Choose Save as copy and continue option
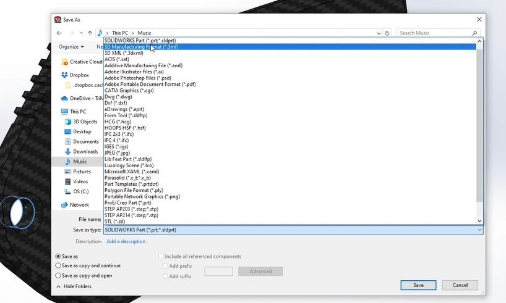Viewport: 506px width, 303px height. coord(59,266)
